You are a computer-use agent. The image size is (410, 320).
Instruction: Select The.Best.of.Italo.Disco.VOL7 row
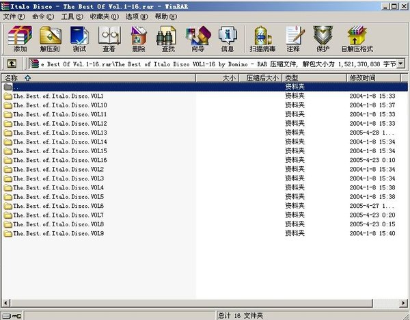click(205, 215)
